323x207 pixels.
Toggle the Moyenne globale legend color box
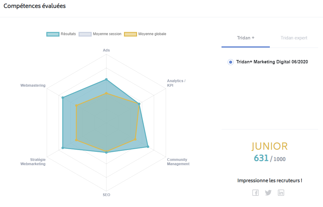tap(130, 34)
